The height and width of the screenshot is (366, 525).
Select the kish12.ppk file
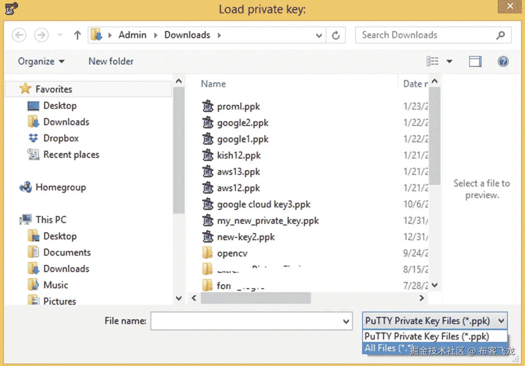click(239, 155)
